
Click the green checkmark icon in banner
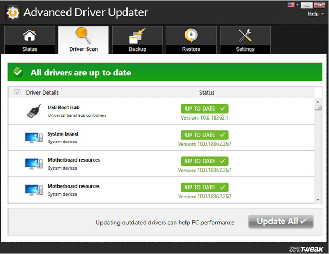[18, 72]
